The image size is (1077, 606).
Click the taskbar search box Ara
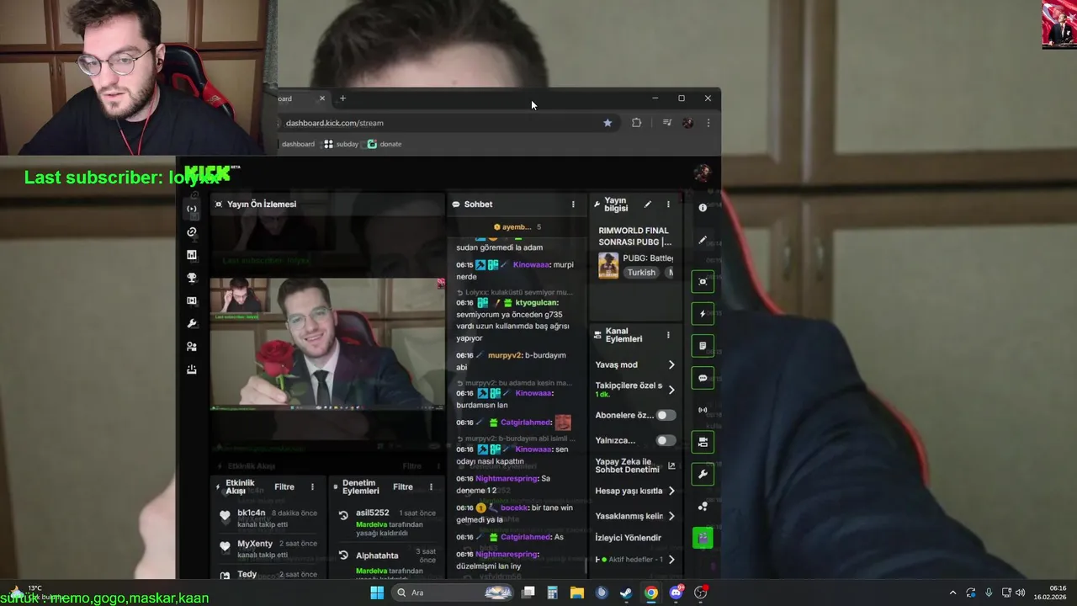pyautogui.click(x=453, y=593)
